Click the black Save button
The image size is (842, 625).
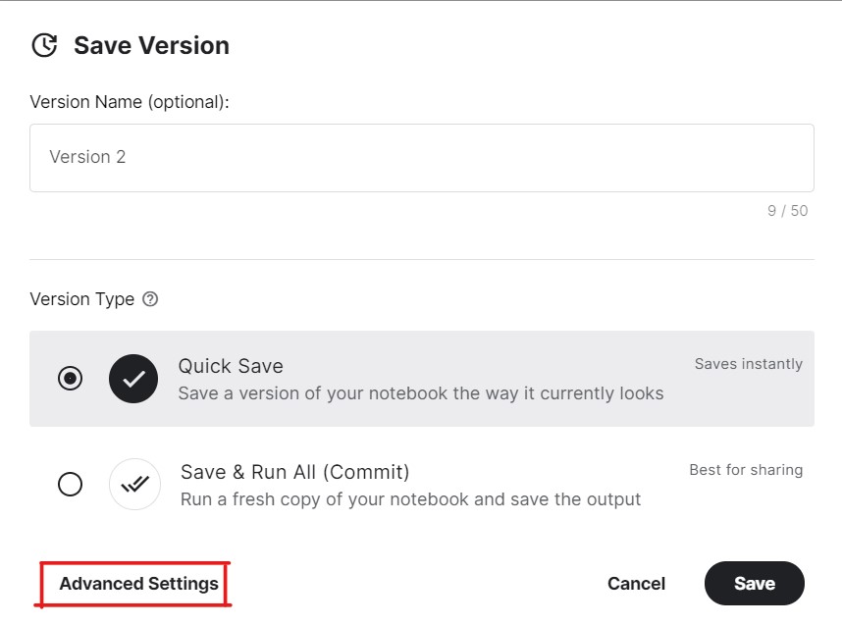755,584
